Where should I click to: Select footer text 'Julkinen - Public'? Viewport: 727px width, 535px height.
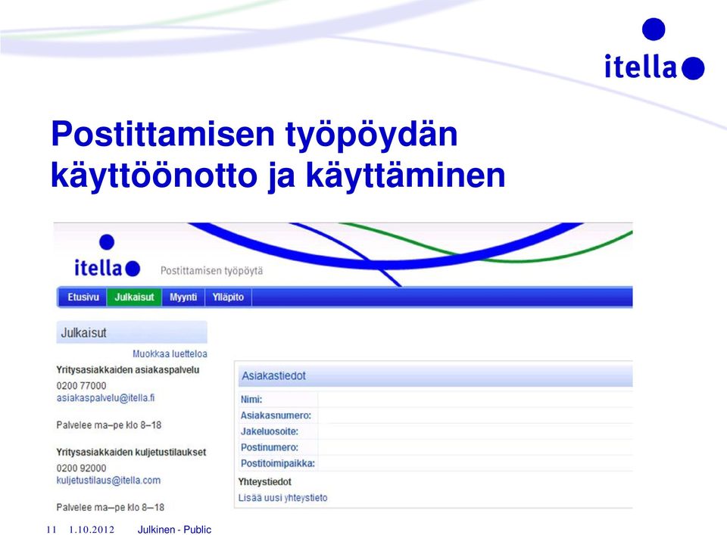coord(174,530)
